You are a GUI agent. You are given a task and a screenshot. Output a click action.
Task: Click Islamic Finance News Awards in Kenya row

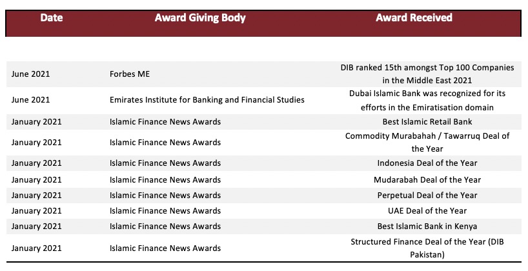click(x=165, y=226)
